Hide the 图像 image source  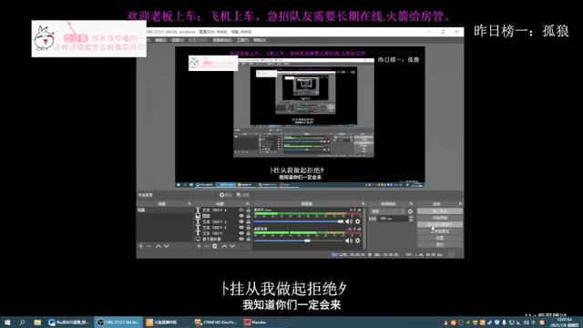point(241,216)
